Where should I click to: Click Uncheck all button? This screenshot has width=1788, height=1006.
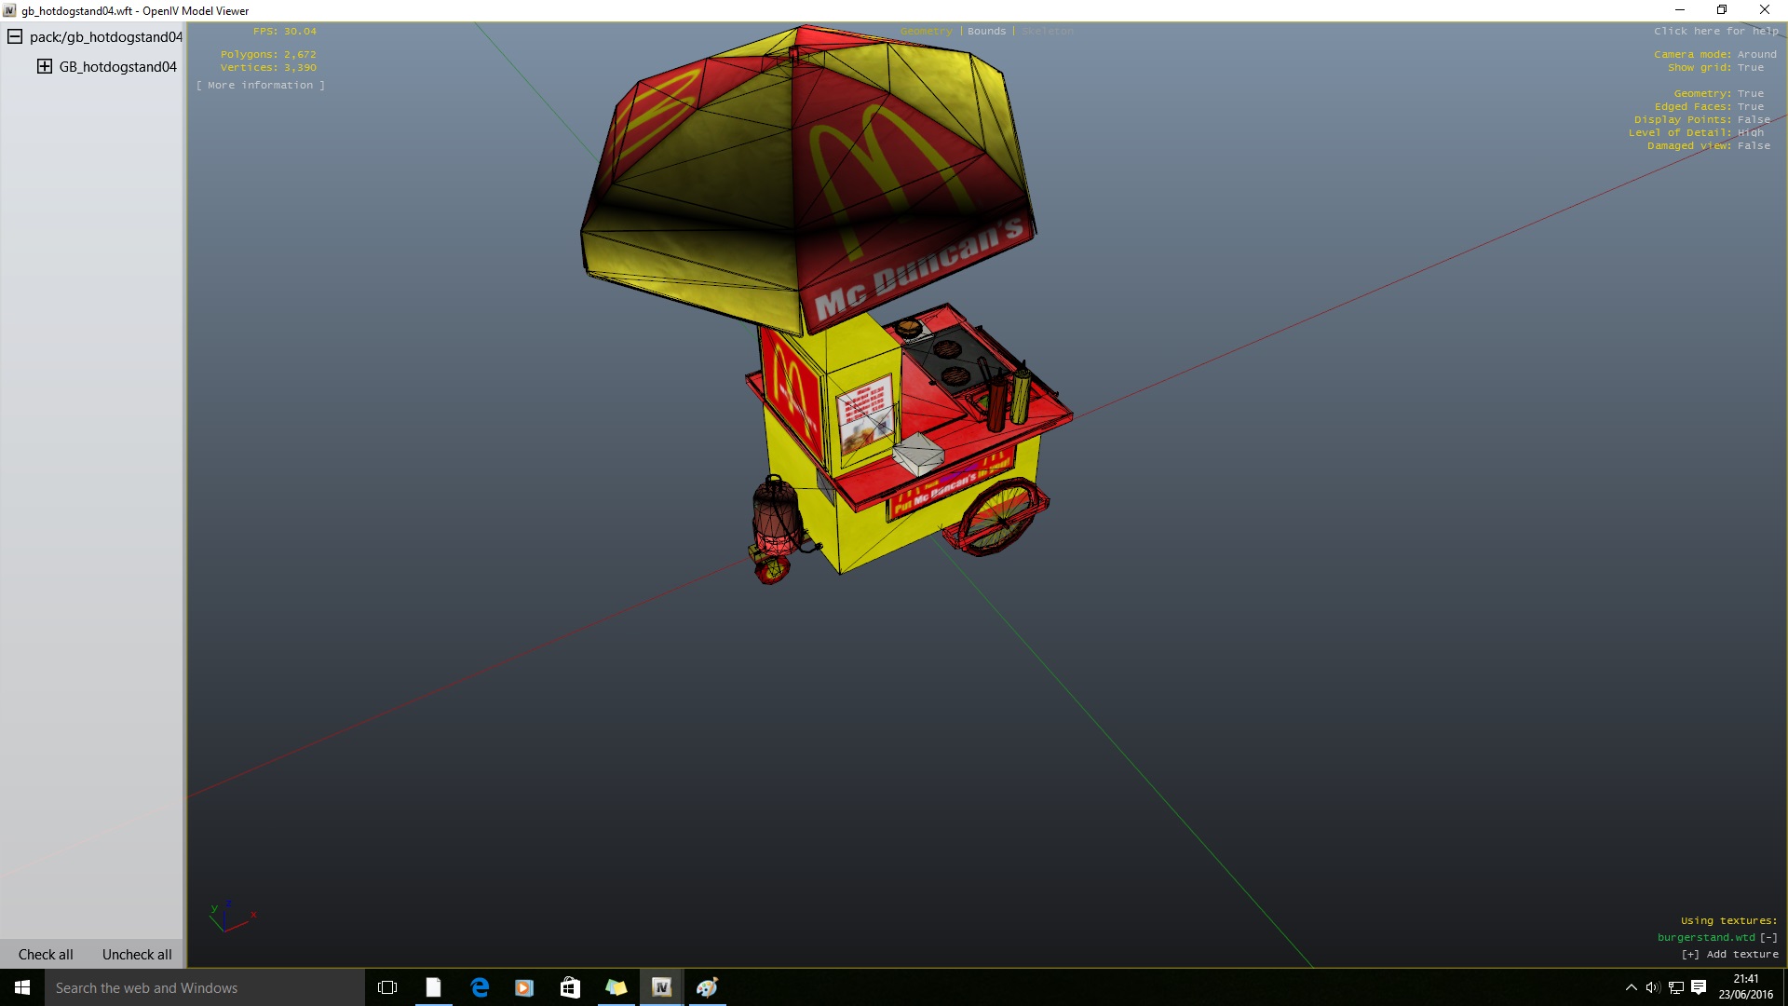[x=137, y=955]
